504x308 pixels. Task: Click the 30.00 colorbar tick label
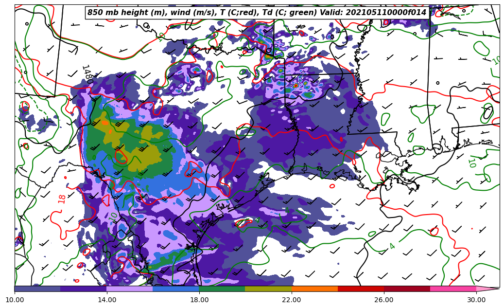tap(476, 300)
